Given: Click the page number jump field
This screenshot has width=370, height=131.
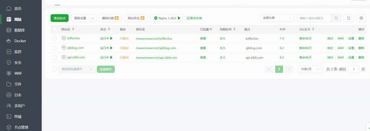Looking at the screenshot, I should [x=354, y=69].
